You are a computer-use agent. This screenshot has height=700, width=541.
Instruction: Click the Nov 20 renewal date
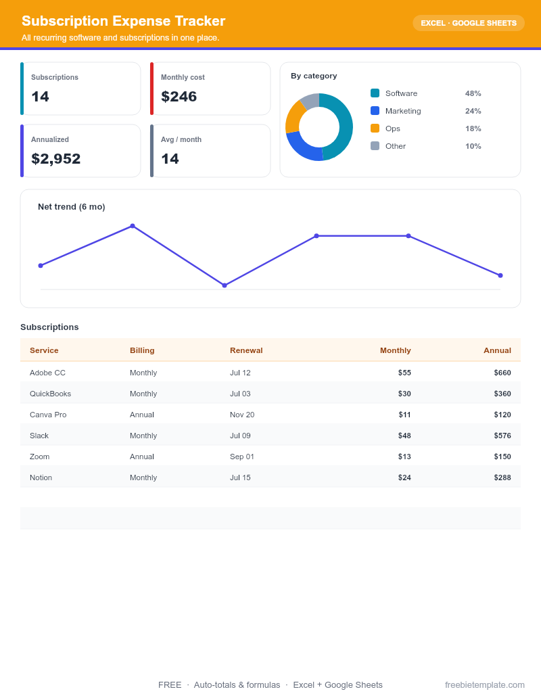pyautogui.click(x=242, y=415)
